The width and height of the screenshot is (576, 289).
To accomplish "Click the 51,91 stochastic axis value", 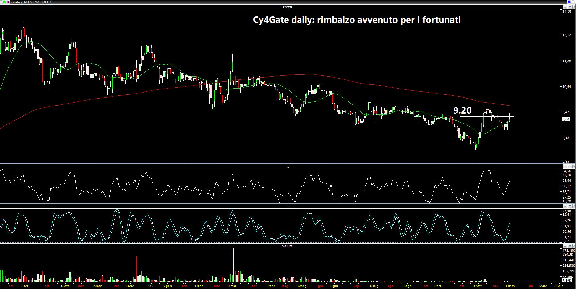I will [x=567, y=226].
